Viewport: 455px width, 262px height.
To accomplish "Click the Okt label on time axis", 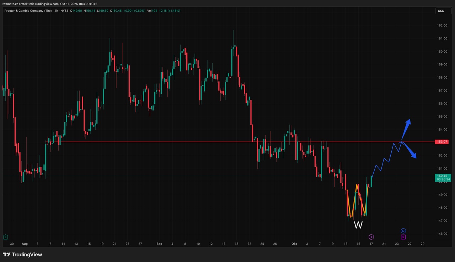I will (x=294, y=244).
